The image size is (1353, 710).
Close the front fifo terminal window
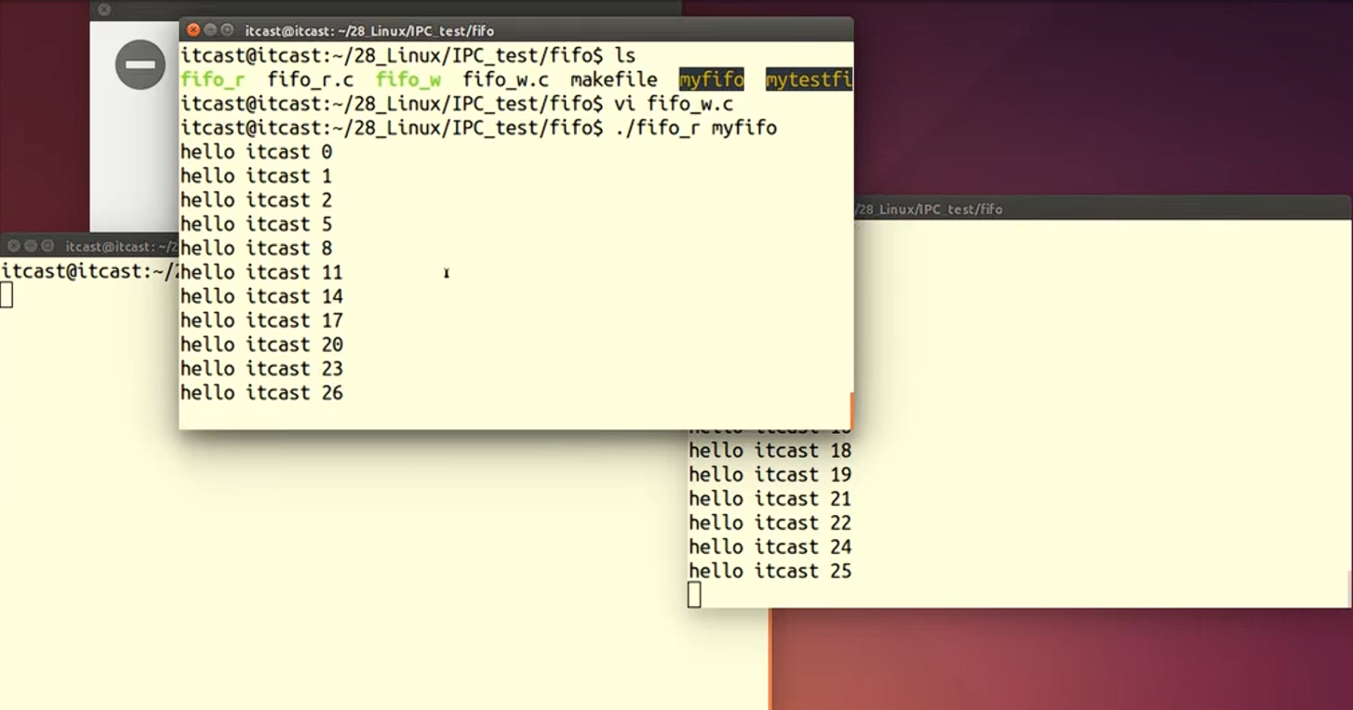[x=193, y=30]
